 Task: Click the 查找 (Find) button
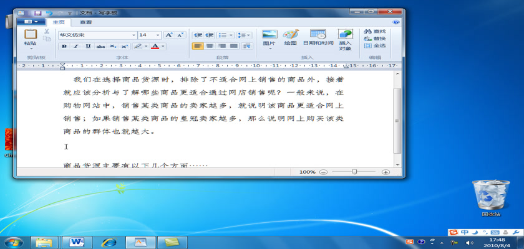pos(376,31)
